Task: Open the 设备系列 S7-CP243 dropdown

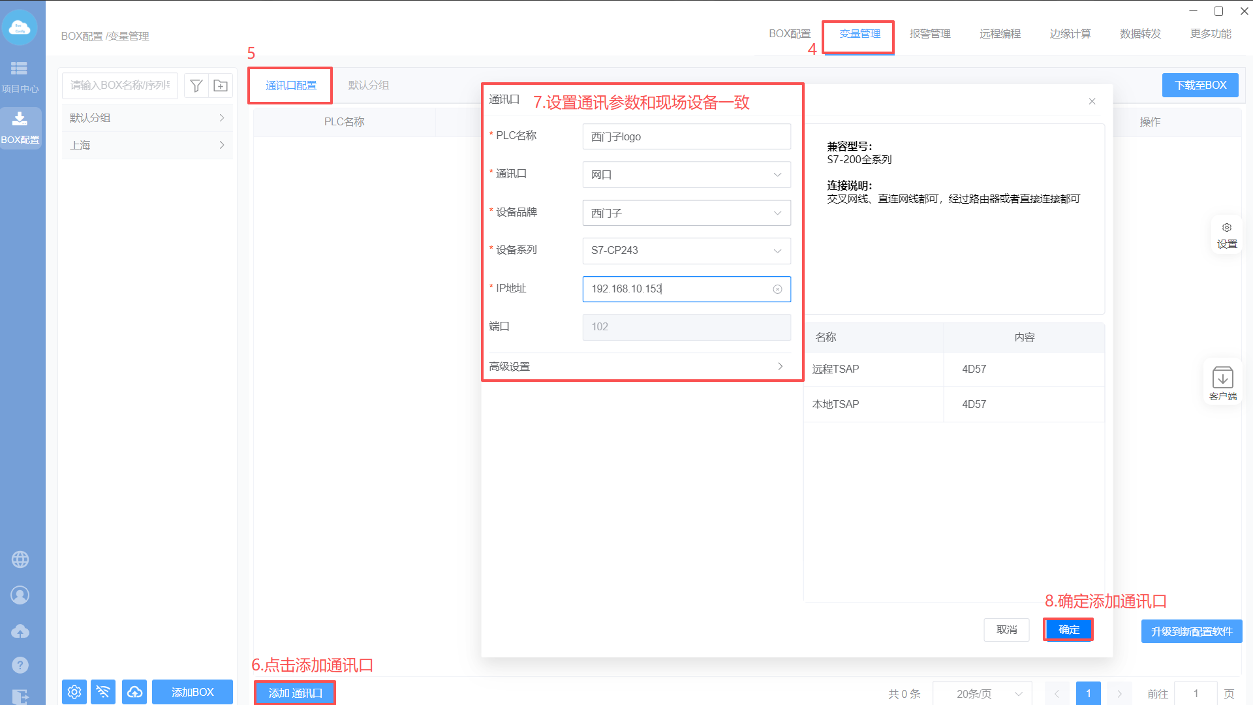Action: (686, 251)
